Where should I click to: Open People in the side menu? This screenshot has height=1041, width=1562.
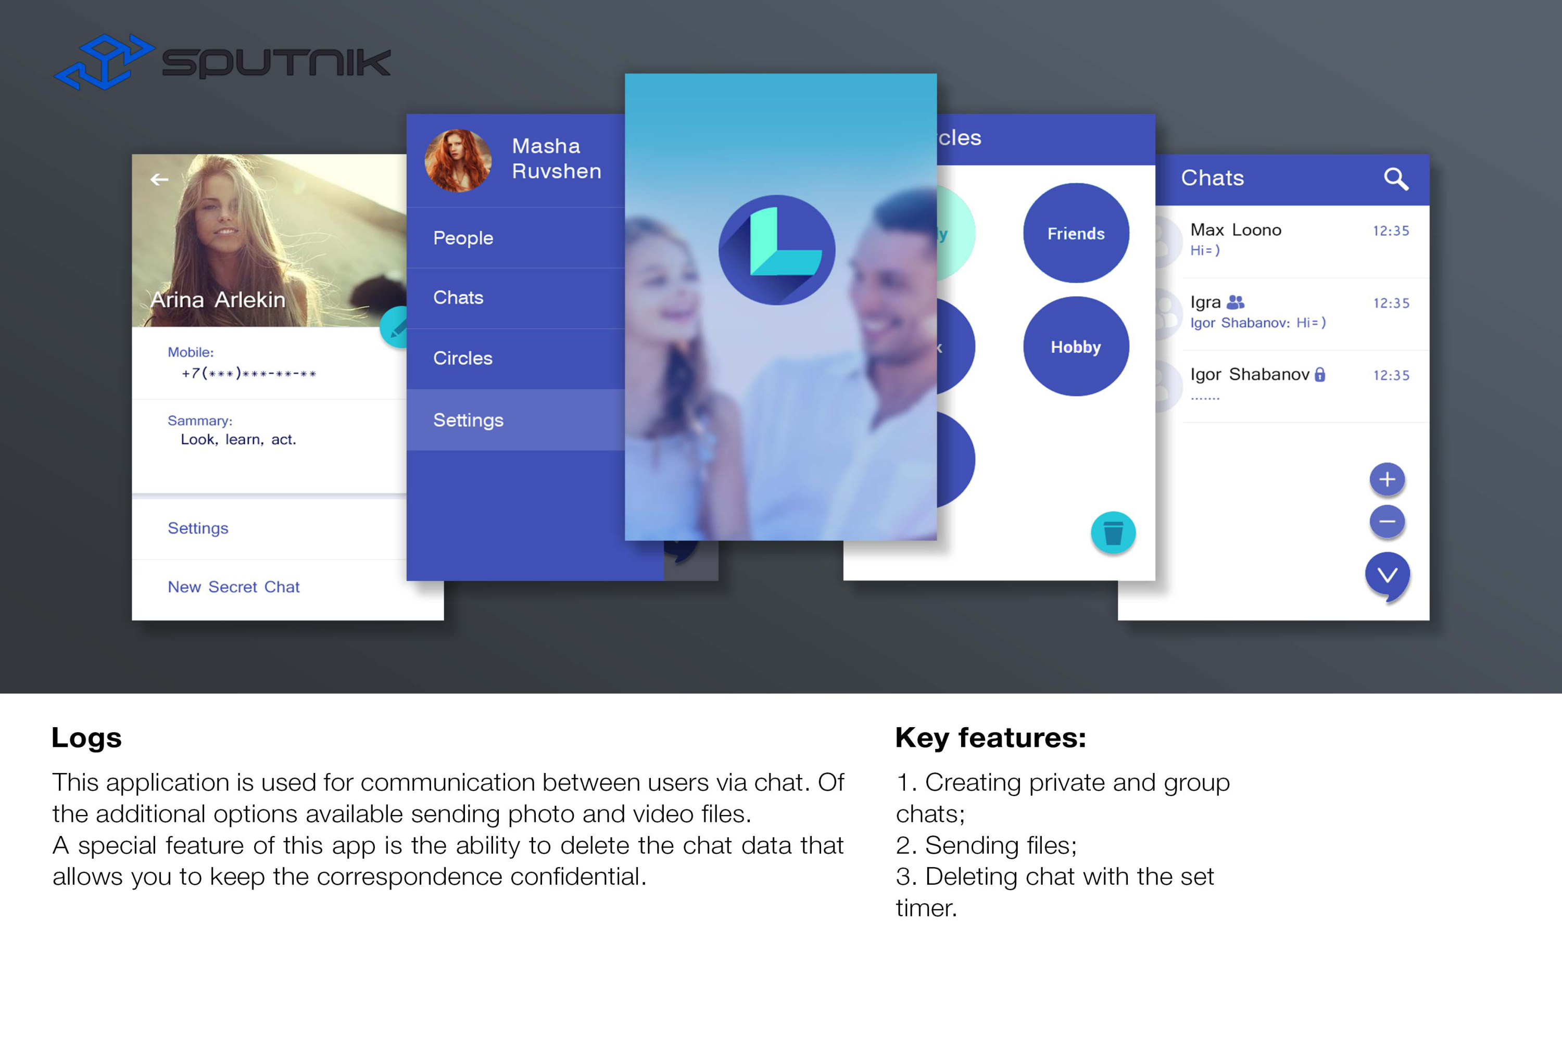515,238
